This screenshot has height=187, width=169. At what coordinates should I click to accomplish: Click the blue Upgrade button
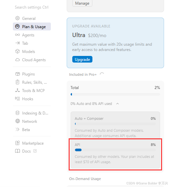(x=82, y=59)
